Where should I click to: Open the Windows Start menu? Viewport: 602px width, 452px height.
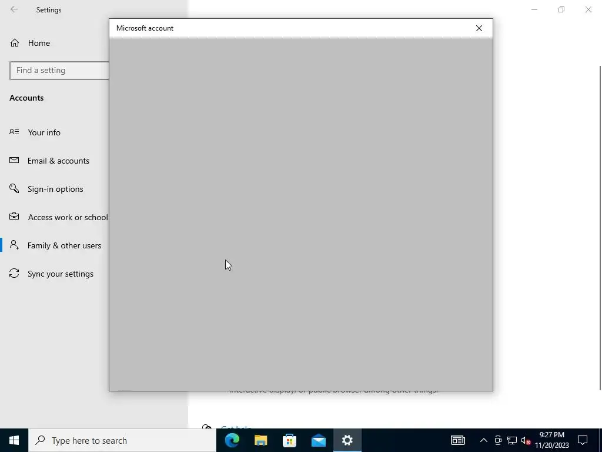[14, 440]
